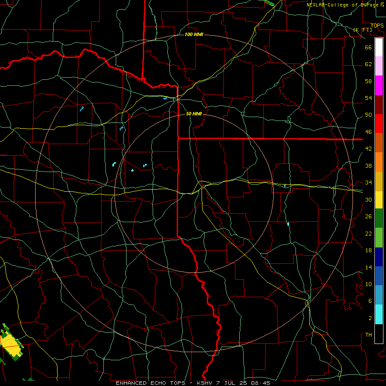Pick the cyan legend swatch near label 2

(379, 314)
